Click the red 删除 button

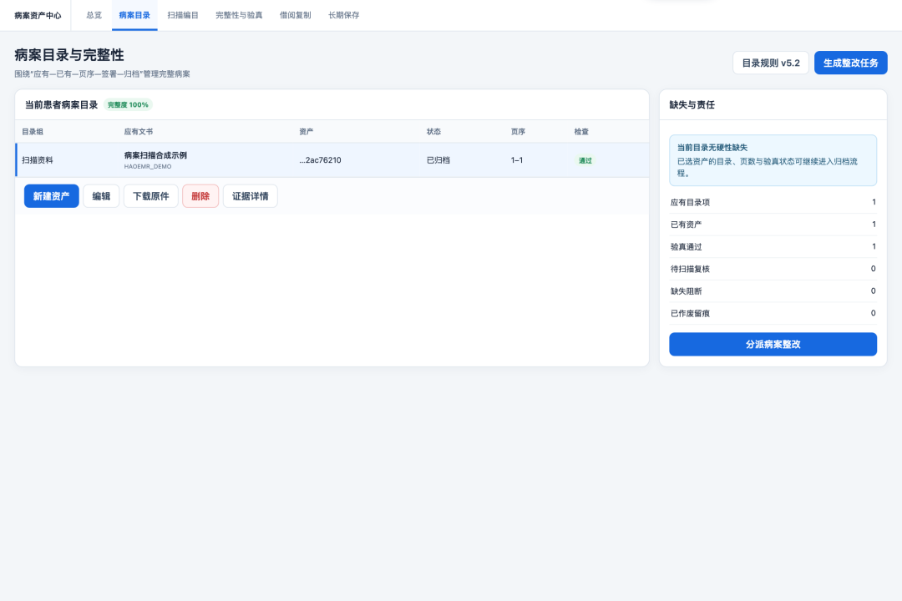coord(200,196)
